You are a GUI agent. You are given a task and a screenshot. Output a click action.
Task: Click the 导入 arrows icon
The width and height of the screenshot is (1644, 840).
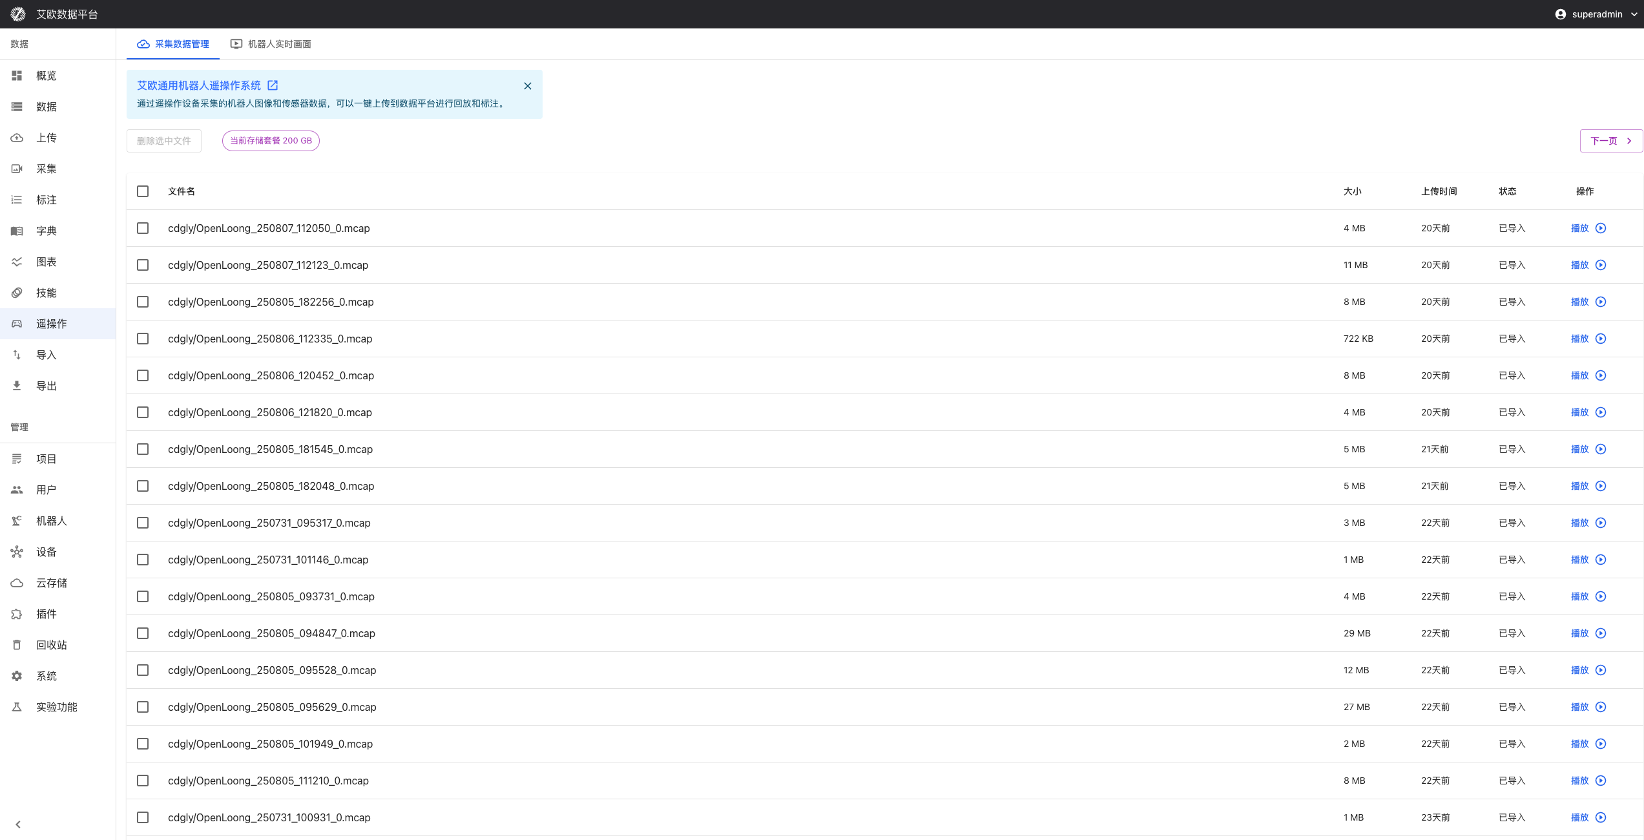point(17,355)
